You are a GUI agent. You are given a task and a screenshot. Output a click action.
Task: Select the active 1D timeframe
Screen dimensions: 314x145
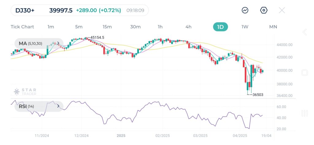point(220,27)
